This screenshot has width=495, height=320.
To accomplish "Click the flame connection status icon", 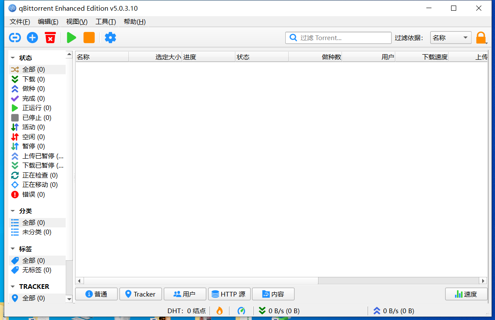I will click(x=220, y=311).
